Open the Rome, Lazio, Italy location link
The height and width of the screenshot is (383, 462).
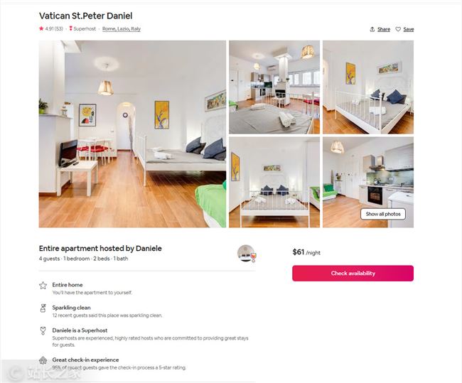[122, 29]
